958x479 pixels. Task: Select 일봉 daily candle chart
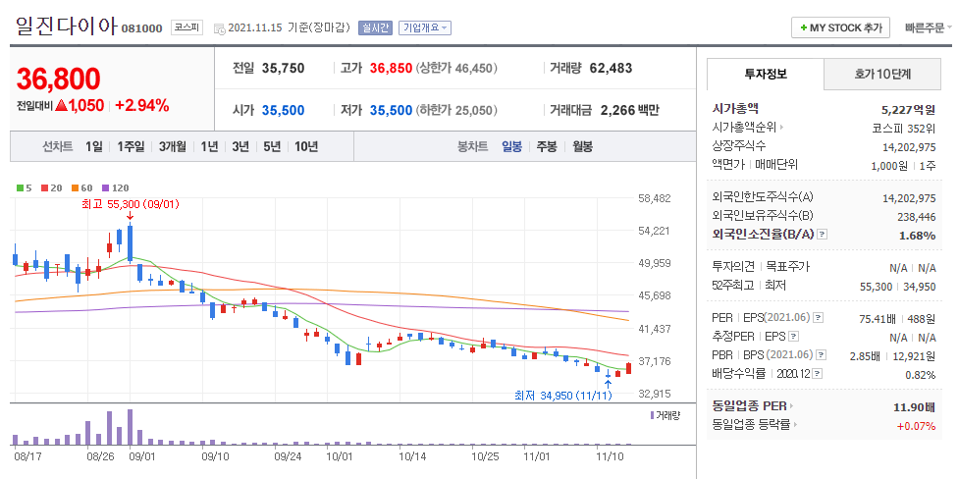coord(512,146)
